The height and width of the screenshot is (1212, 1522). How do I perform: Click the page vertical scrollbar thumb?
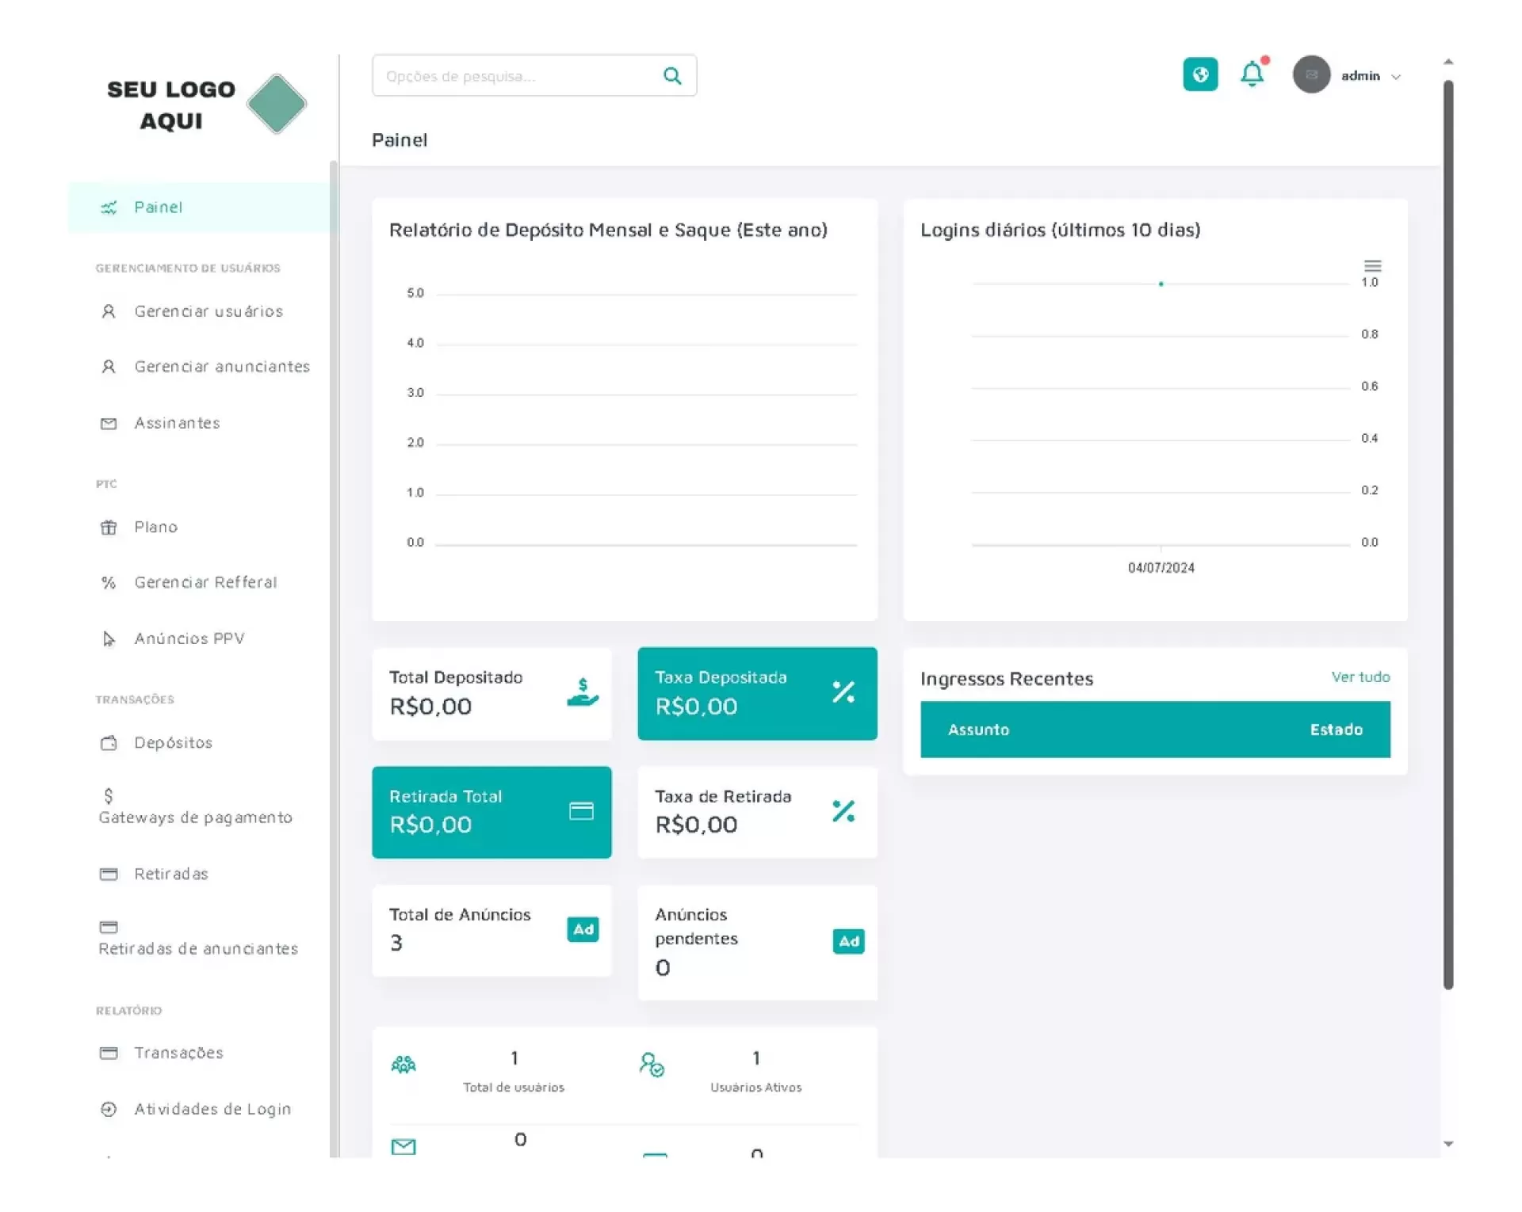click(x=1448, y=535)
